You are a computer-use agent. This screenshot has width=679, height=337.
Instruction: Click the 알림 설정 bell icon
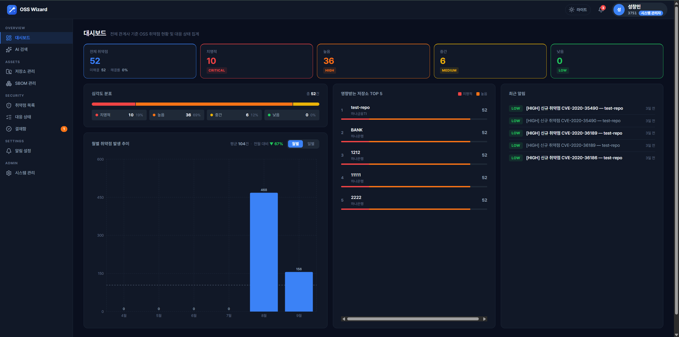(x=9, y=151)
